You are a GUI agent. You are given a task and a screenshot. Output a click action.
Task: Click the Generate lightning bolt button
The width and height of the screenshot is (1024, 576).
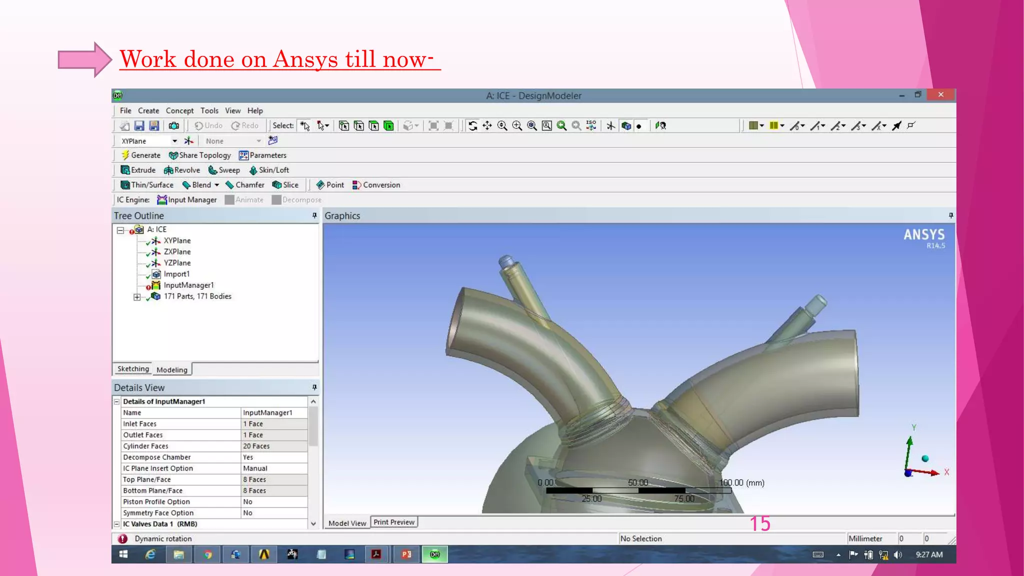141,155
